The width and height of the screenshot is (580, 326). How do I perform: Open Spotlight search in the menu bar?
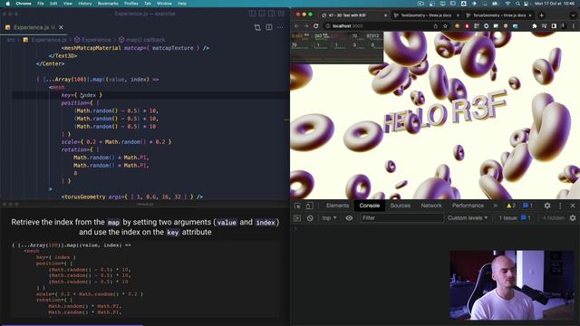[x=517, y=4]
